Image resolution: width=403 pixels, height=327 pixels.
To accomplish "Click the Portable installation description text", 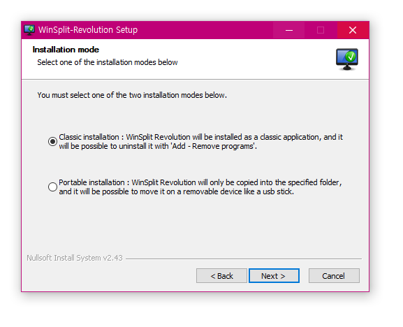I will 200,187.
